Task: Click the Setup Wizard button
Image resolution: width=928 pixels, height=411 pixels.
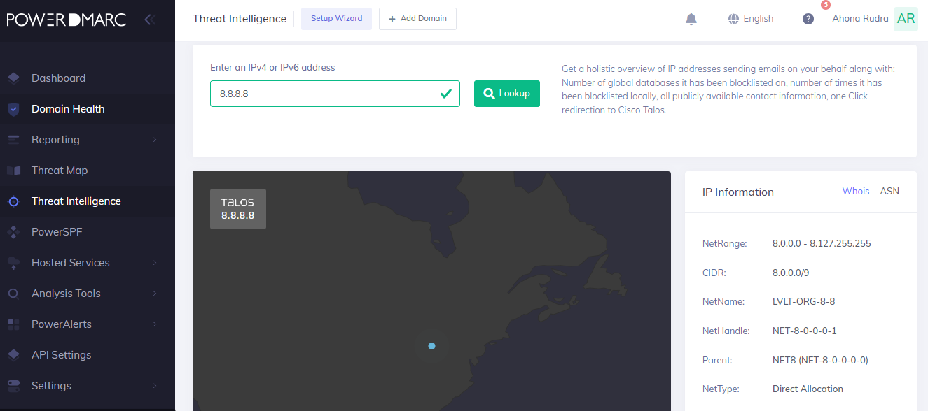Action: point(336,19)
